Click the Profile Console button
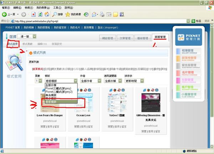214x154 pixels. point(188,73)
